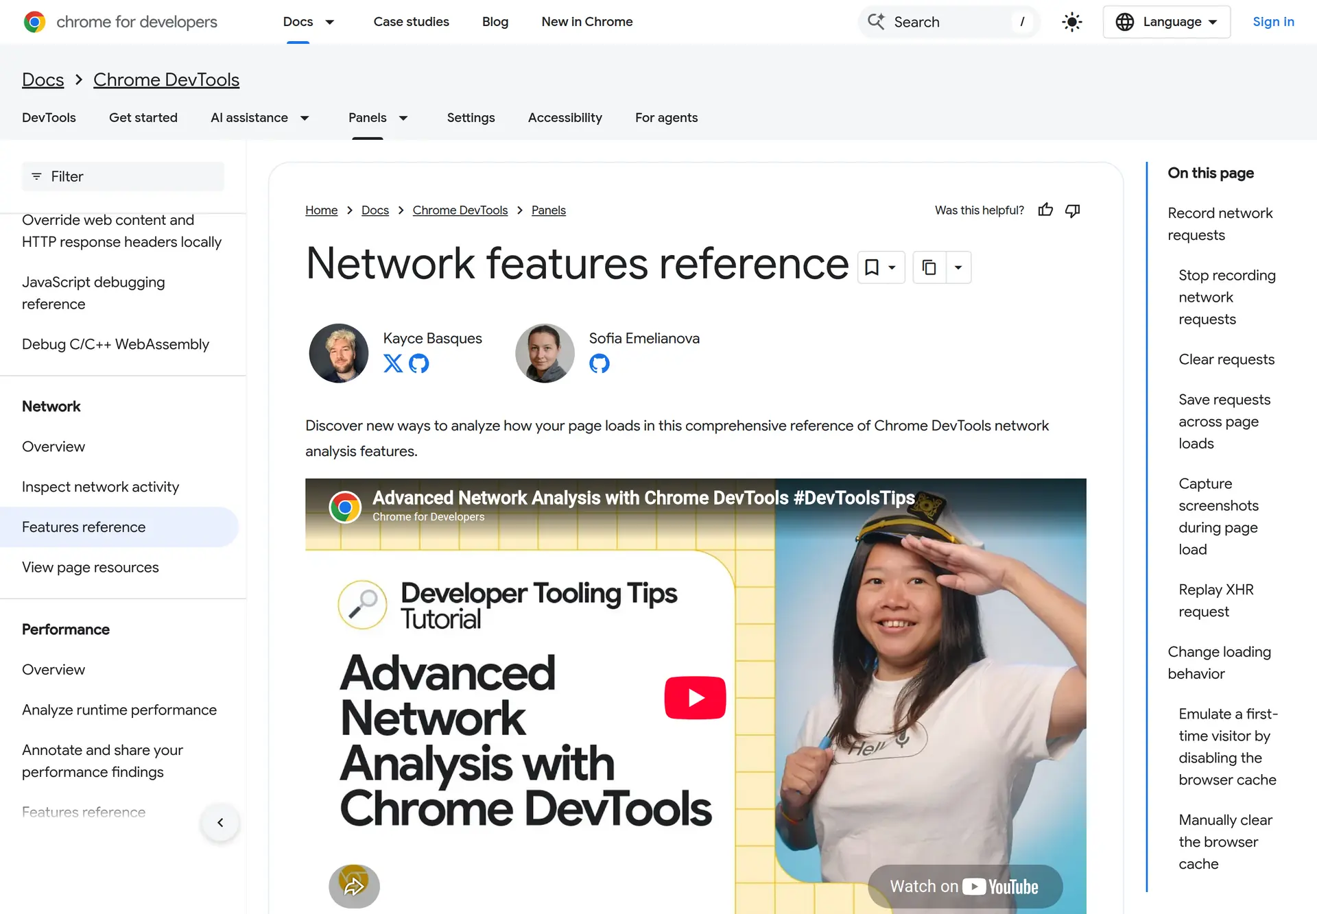Open Override web content and HTTP response headers
This screenshot has width=1317, height=914.
pyautogui.click(x=121, y=231)
